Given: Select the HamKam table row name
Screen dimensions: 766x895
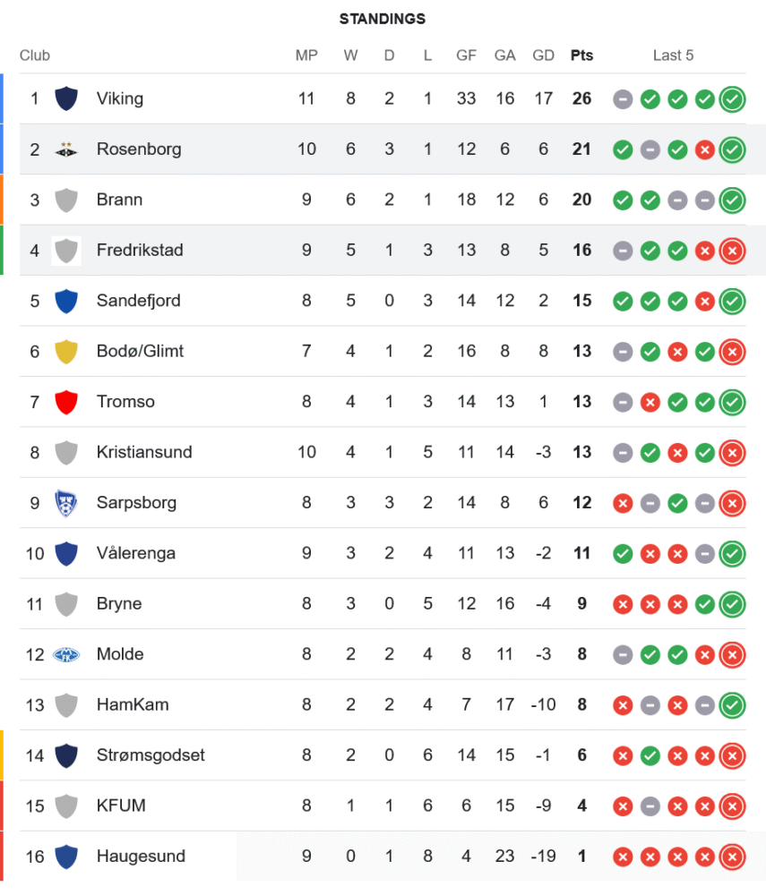Looking at the screenshot, I should click(x=132, y=704).
